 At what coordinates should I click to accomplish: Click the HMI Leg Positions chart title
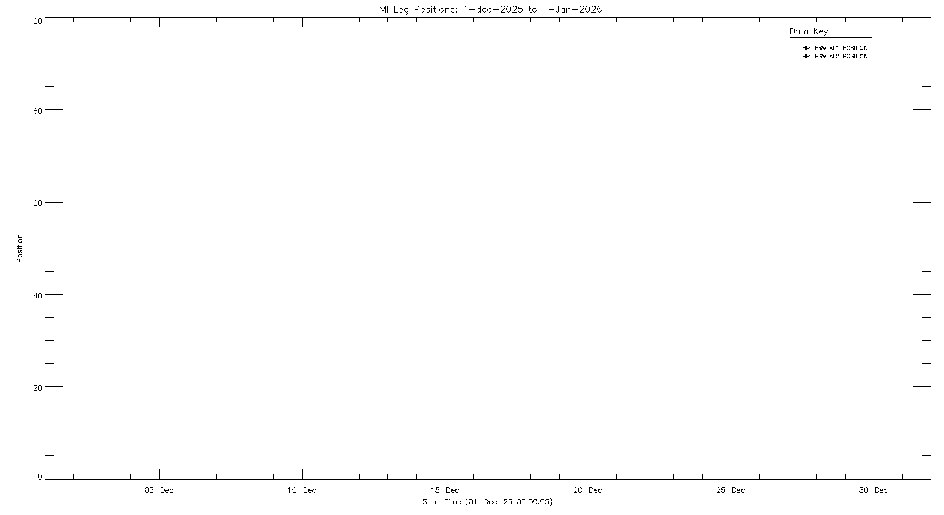[487, 9]
